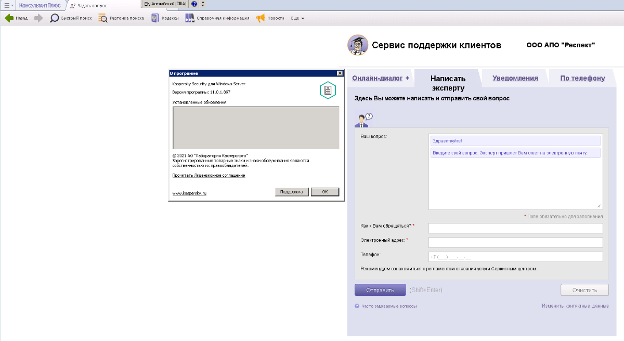Click language bar help icon

pos(194,4)
